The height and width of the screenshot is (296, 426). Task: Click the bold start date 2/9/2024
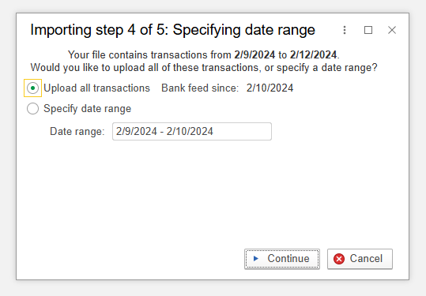click(x=254, y=55)
